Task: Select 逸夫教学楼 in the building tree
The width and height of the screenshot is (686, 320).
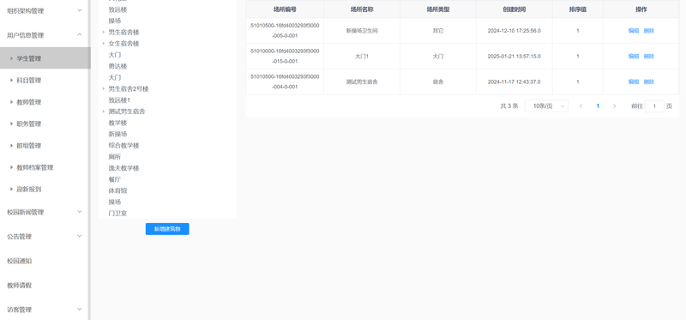Action: click(123, 168)
